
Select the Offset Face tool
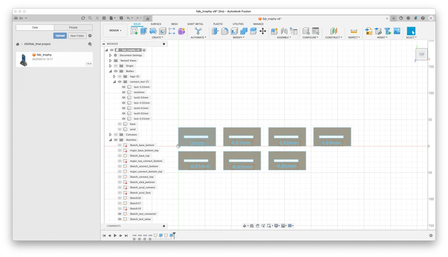(x=253, y=31)
